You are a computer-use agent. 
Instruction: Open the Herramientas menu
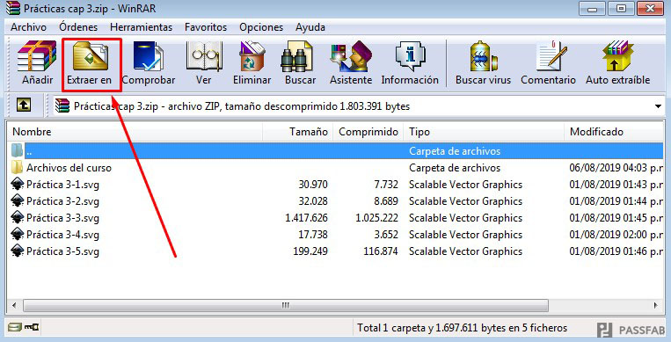pos(142,27)
